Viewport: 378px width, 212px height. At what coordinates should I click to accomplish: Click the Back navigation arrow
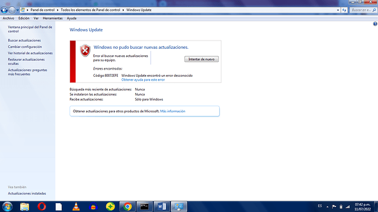[x=4, y=10]
